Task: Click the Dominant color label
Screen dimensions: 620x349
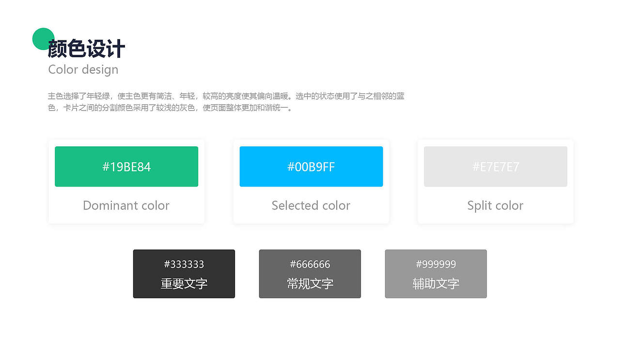Action: point(126,206)
